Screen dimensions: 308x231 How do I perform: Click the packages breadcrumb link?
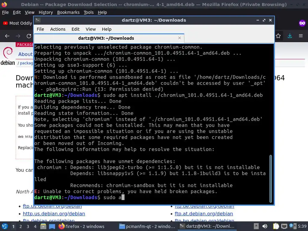tap(26, 63)
